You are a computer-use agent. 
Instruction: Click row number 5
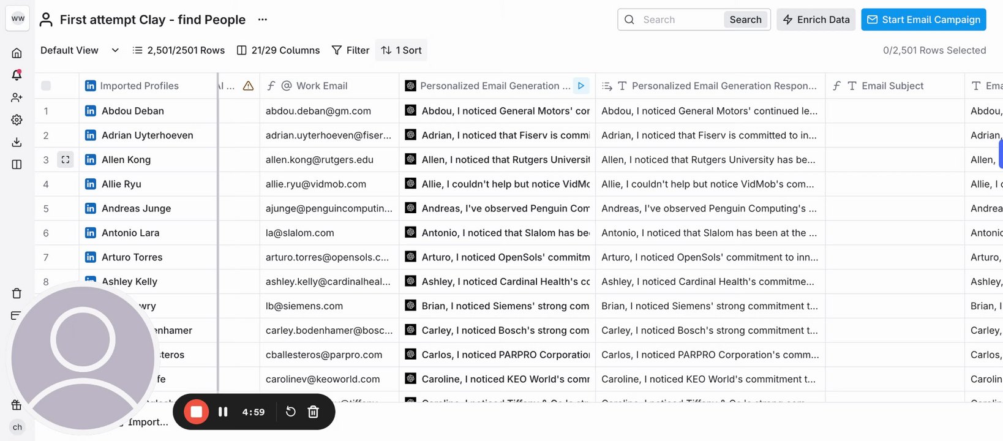pos(46,209)
